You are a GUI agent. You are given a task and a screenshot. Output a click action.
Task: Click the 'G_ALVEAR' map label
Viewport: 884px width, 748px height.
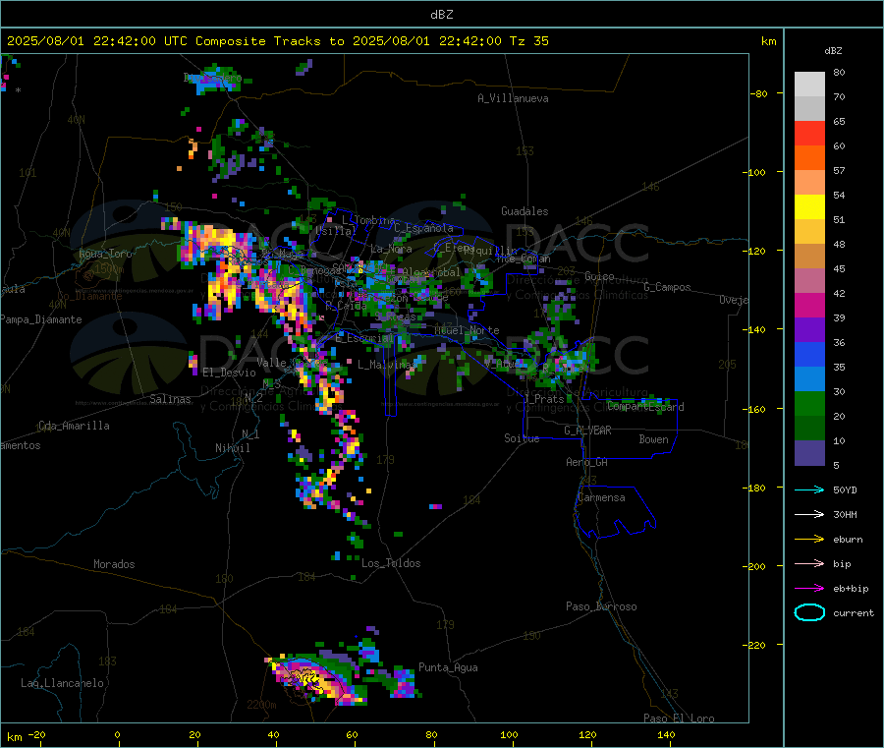click(587, 431)
